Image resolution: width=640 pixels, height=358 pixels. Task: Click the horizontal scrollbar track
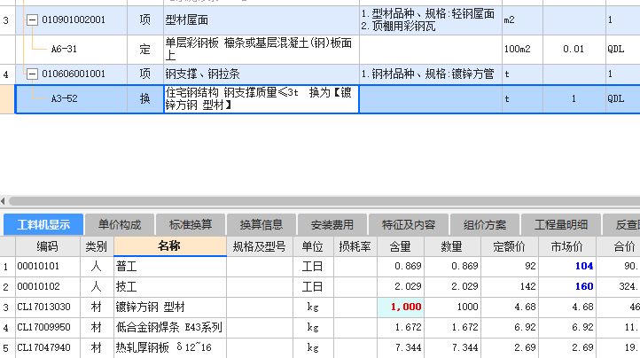coord(324,201)
